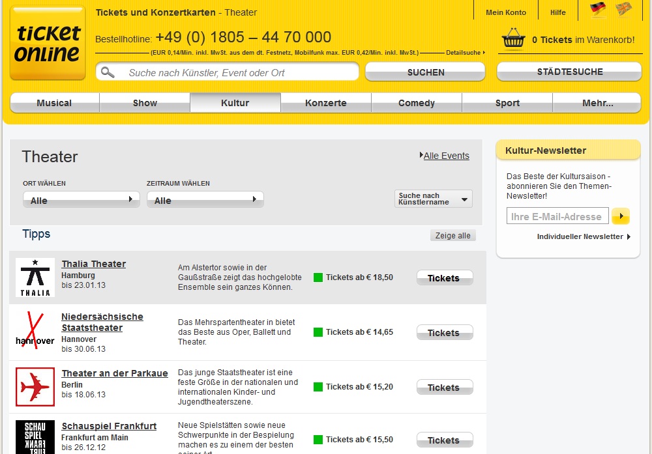Select the Kultur category tab
652x454 pixels.
235,103
